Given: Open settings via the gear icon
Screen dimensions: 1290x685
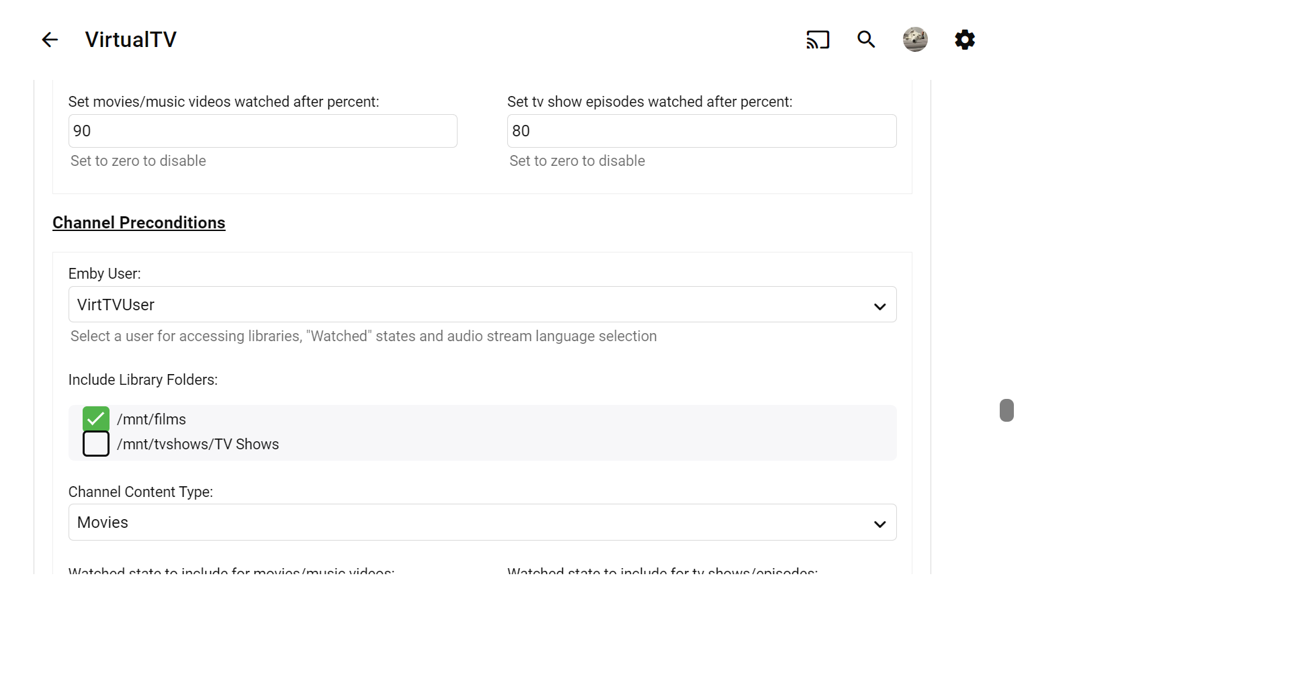Looking at the screenshot, I should point(965,40).
